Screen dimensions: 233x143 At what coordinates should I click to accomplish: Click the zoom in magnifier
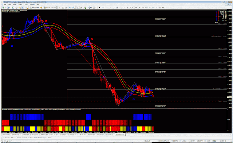[70, 8]
